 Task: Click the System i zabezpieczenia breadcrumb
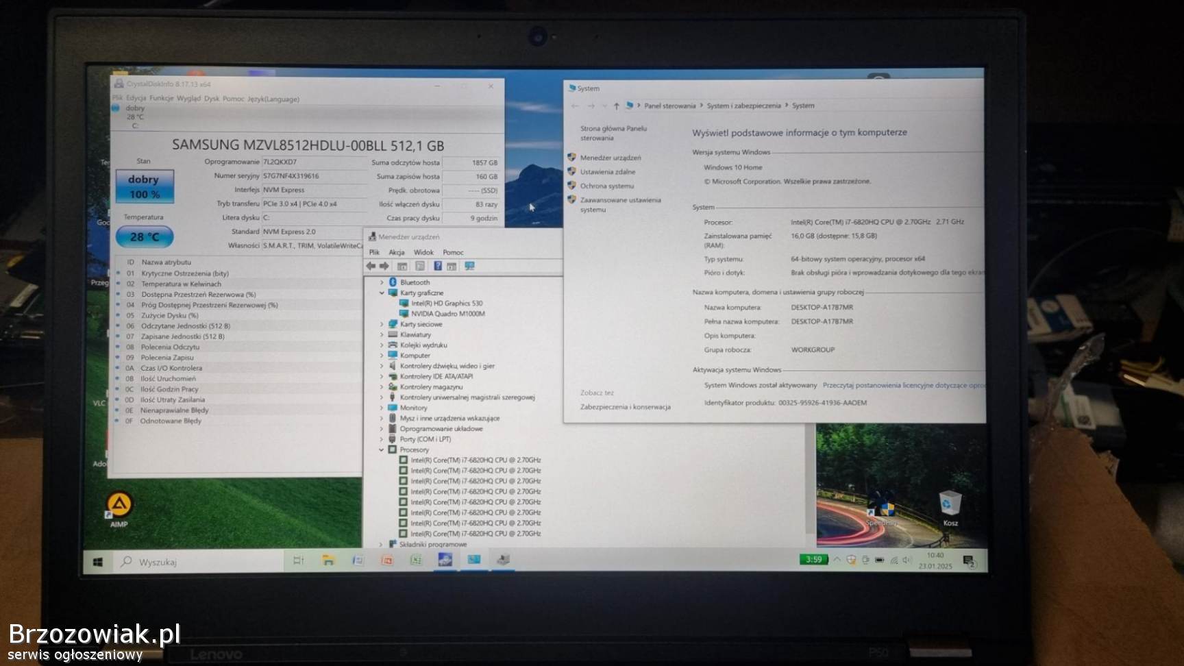click(x=743, y=106)
